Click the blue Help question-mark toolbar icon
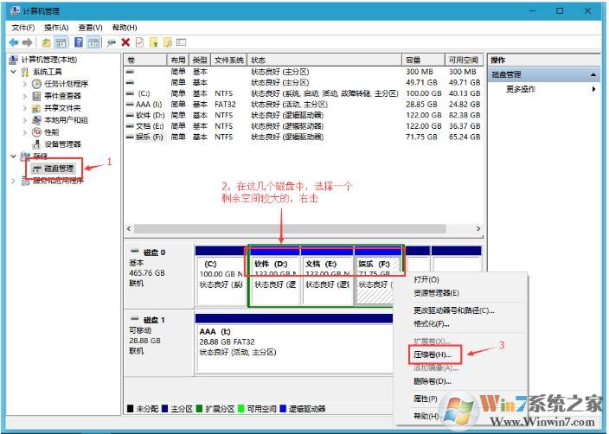Viewport: 609px width, 434px height. click(x=79, y=41)
